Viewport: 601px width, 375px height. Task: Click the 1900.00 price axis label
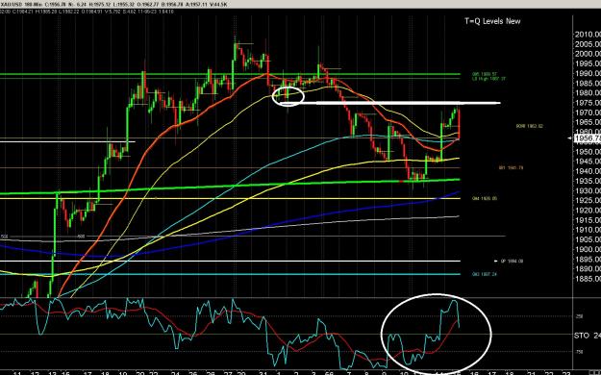588,249
